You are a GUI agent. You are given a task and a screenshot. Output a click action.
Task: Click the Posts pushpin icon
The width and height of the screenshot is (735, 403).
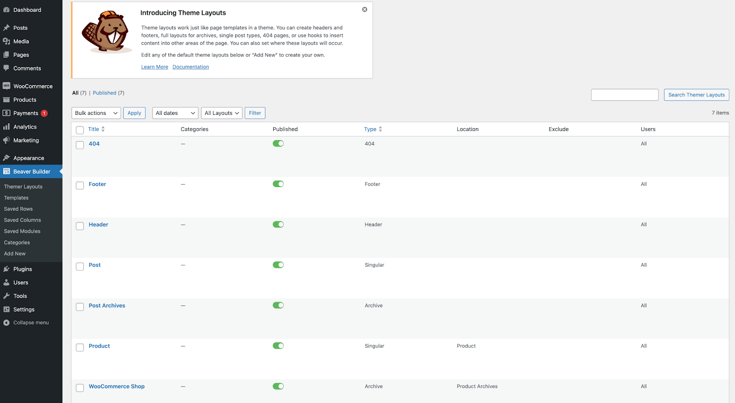point(6,28)
